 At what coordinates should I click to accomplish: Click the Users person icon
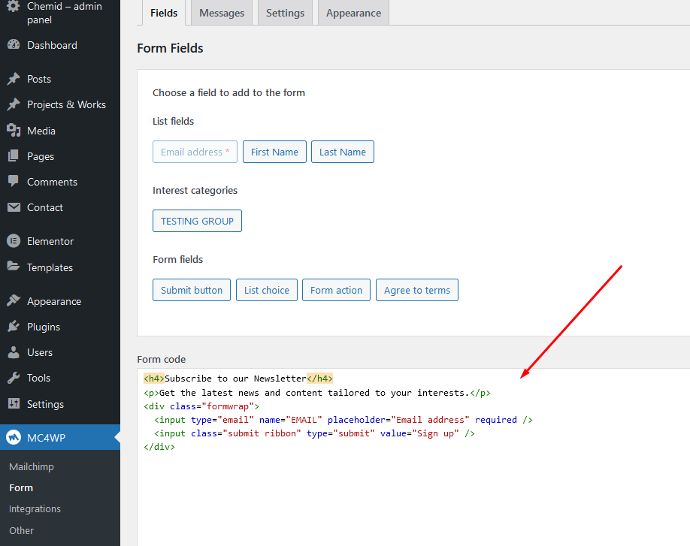tap(14, 351)
